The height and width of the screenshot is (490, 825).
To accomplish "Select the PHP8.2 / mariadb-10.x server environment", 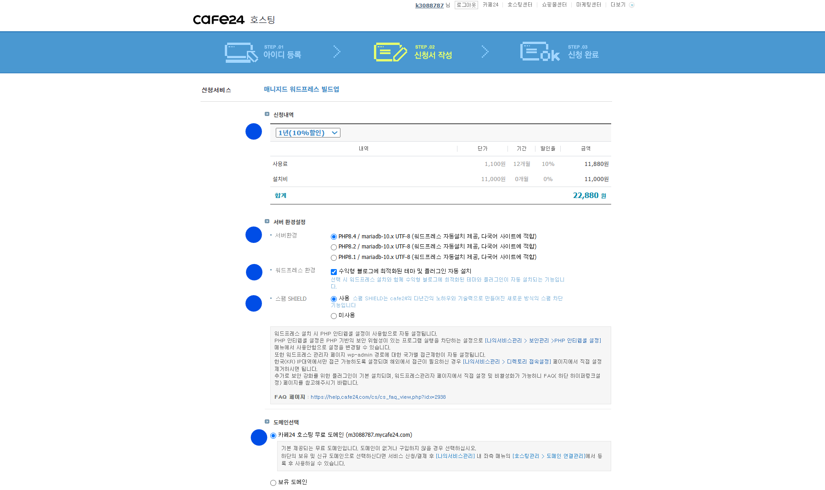I will coord(334,247).
